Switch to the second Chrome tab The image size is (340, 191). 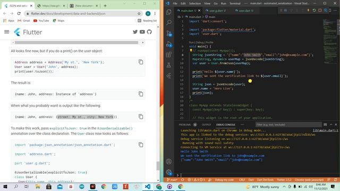coord(51,6)
